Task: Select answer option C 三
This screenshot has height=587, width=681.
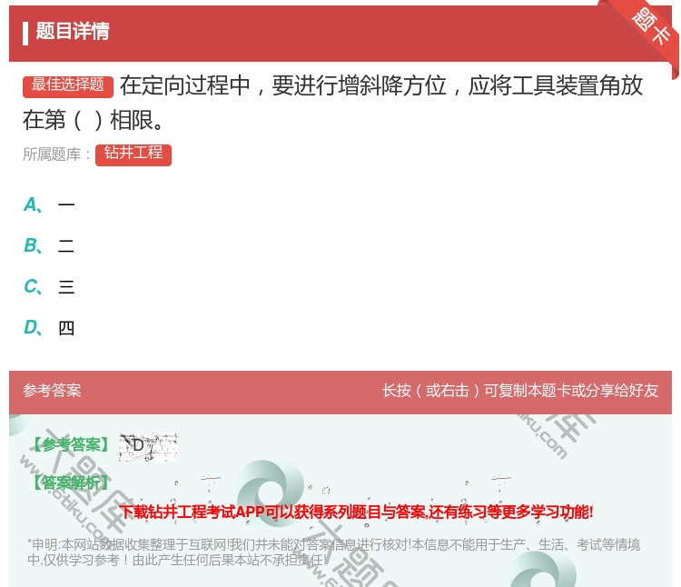Action: [49, 287]
